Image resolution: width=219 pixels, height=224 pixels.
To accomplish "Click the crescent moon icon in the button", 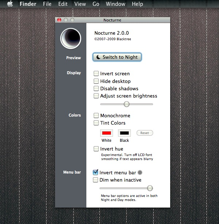I will point(98,57).
